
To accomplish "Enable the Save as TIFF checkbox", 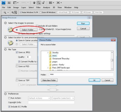I will pos(17,80).
